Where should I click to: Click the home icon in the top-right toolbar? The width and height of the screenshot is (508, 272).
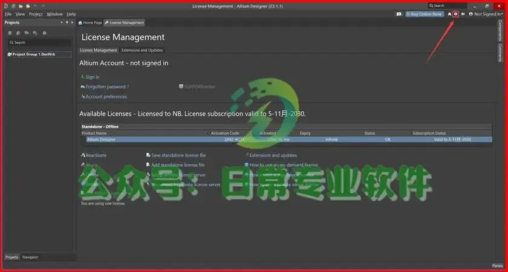click(449, 14)
